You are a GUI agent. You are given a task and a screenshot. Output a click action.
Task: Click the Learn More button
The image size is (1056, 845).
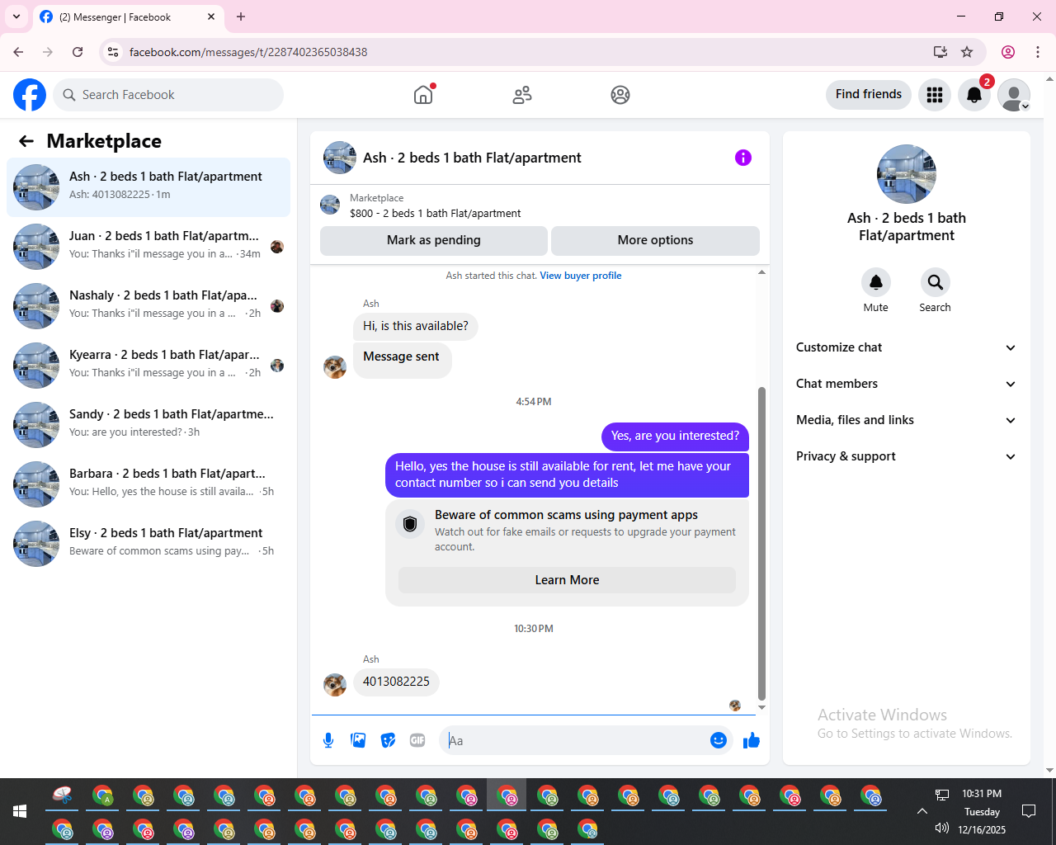pyautogui.click(x=567, y=580)
